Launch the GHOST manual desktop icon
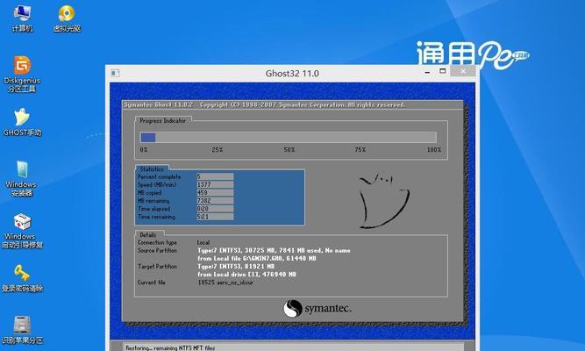 tap(22, 123)
